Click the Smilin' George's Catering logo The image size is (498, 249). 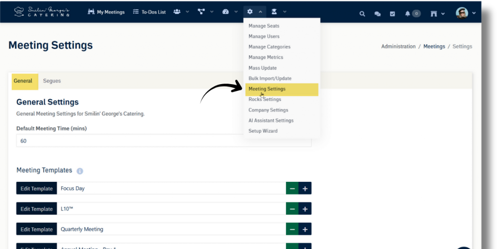click(42, 12)
